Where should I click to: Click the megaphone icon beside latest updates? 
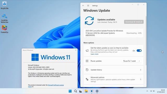87,51
